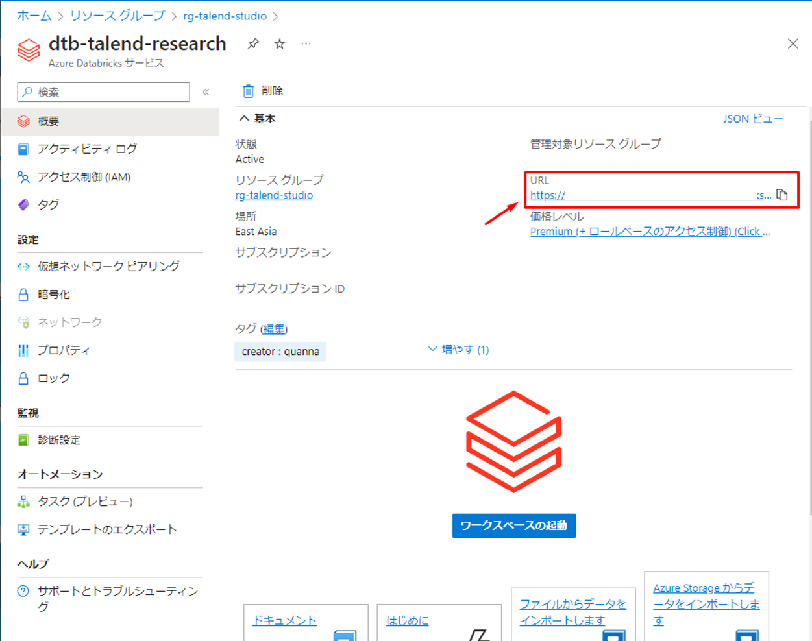Open アクセス制御 (IAM) menu item

coord(84,176)
